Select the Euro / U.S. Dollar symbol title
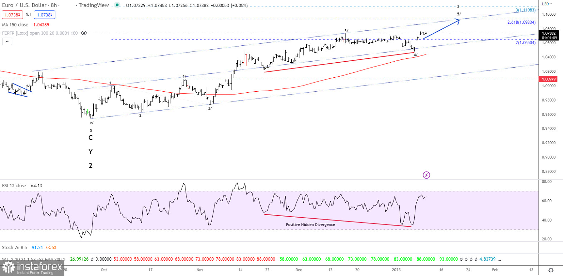The image size is (563, 276). tap(24, 5)
